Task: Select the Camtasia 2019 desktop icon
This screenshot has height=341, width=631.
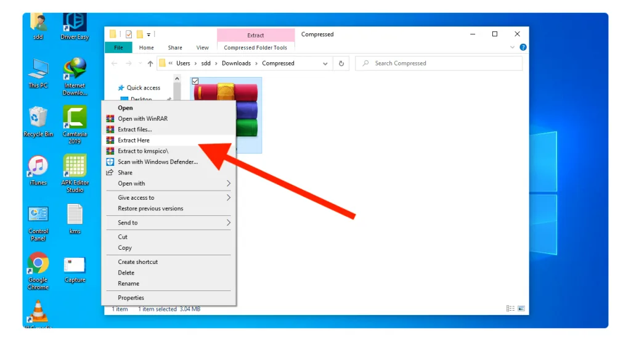Action: pos(75,125)
